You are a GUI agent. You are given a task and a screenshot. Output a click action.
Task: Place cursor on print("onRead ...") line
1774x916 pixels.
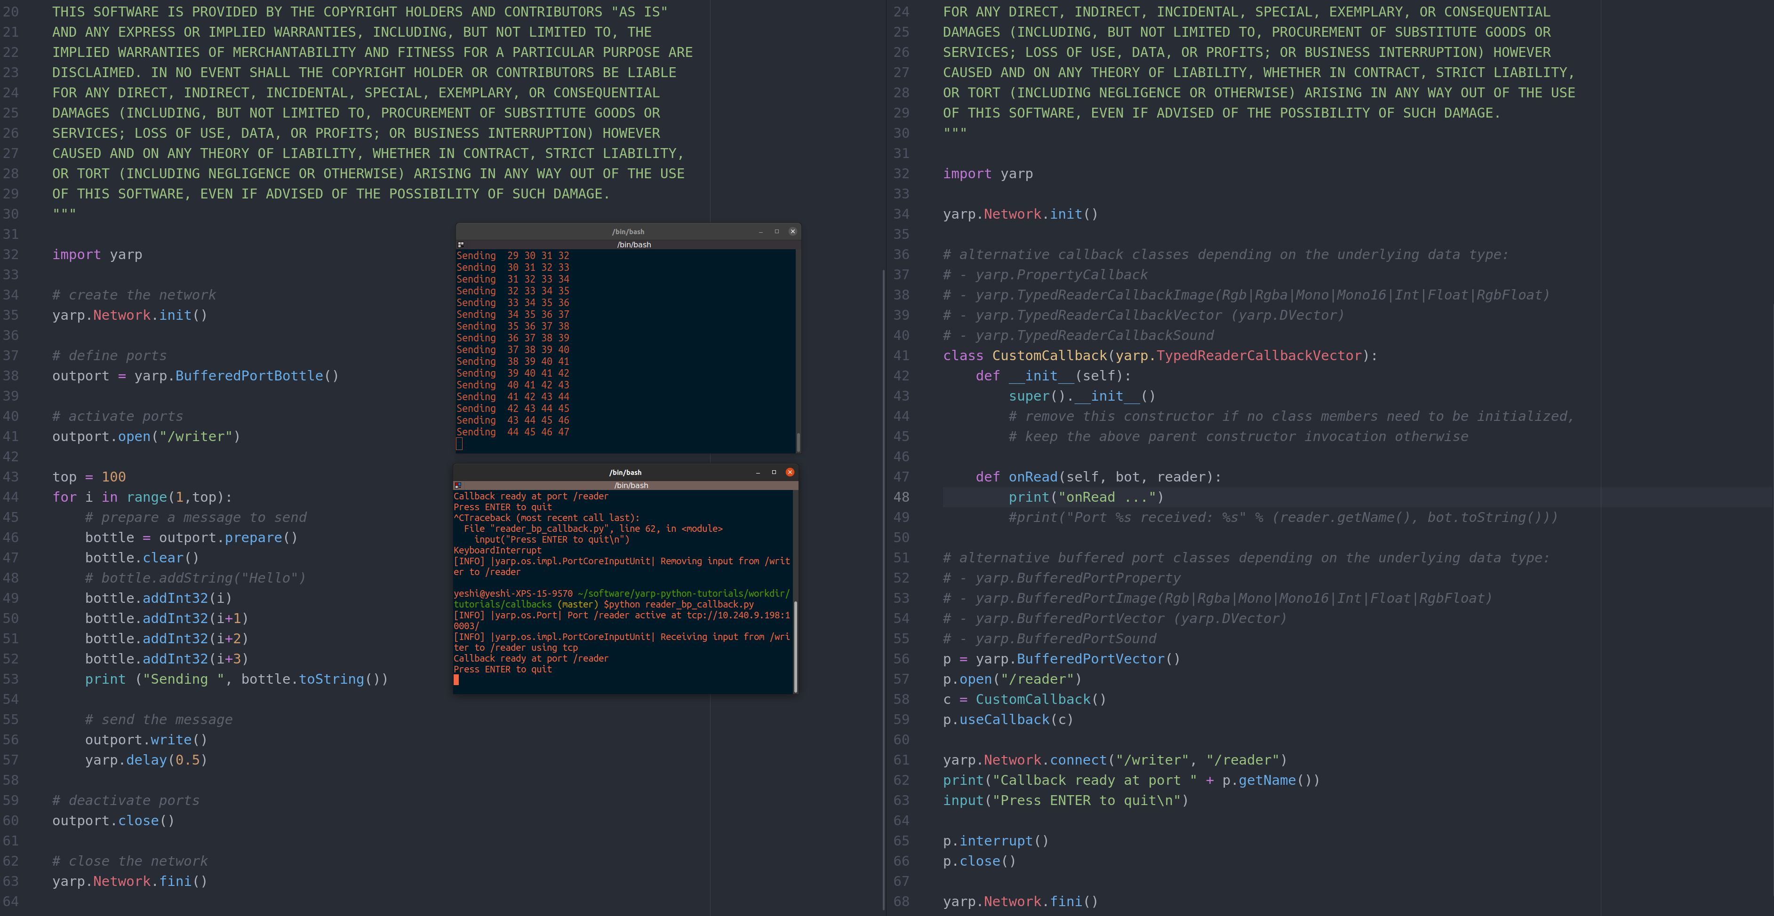coord(1086,497)
